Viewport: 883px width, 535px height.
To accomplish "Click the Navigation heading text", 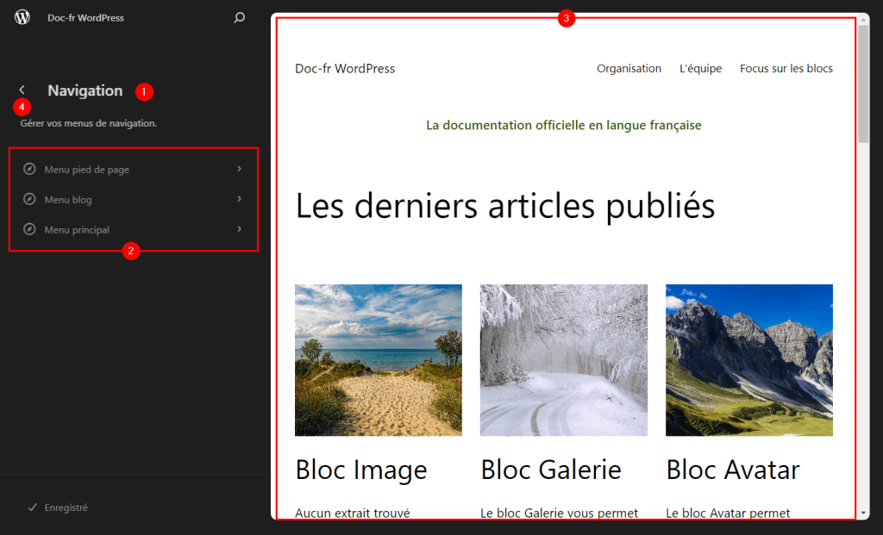I will click(85, 90).
